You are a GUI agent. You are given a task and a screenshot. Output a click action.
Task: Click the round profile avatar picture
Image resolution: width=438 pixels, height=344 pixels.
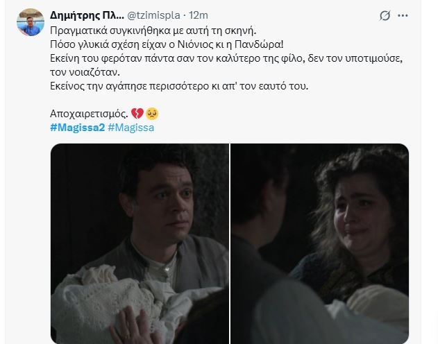pyautogui.click(x=31, y=22)
